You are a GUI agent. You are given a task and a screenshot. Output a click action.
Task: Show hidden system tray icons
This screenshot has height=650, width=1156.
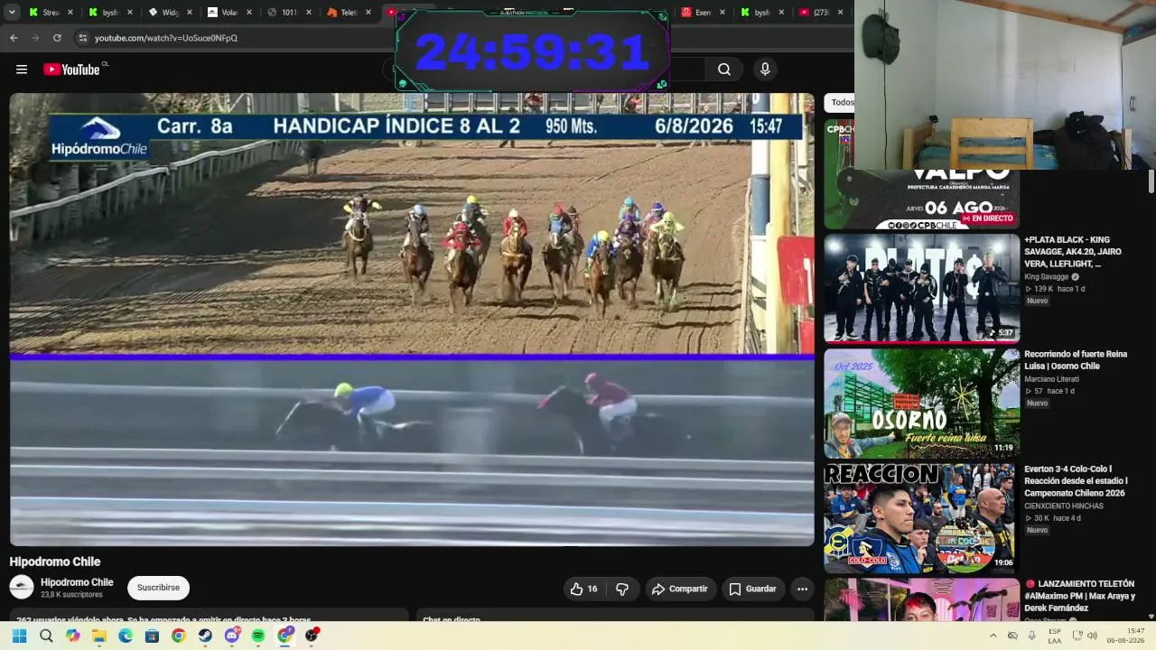993,636
